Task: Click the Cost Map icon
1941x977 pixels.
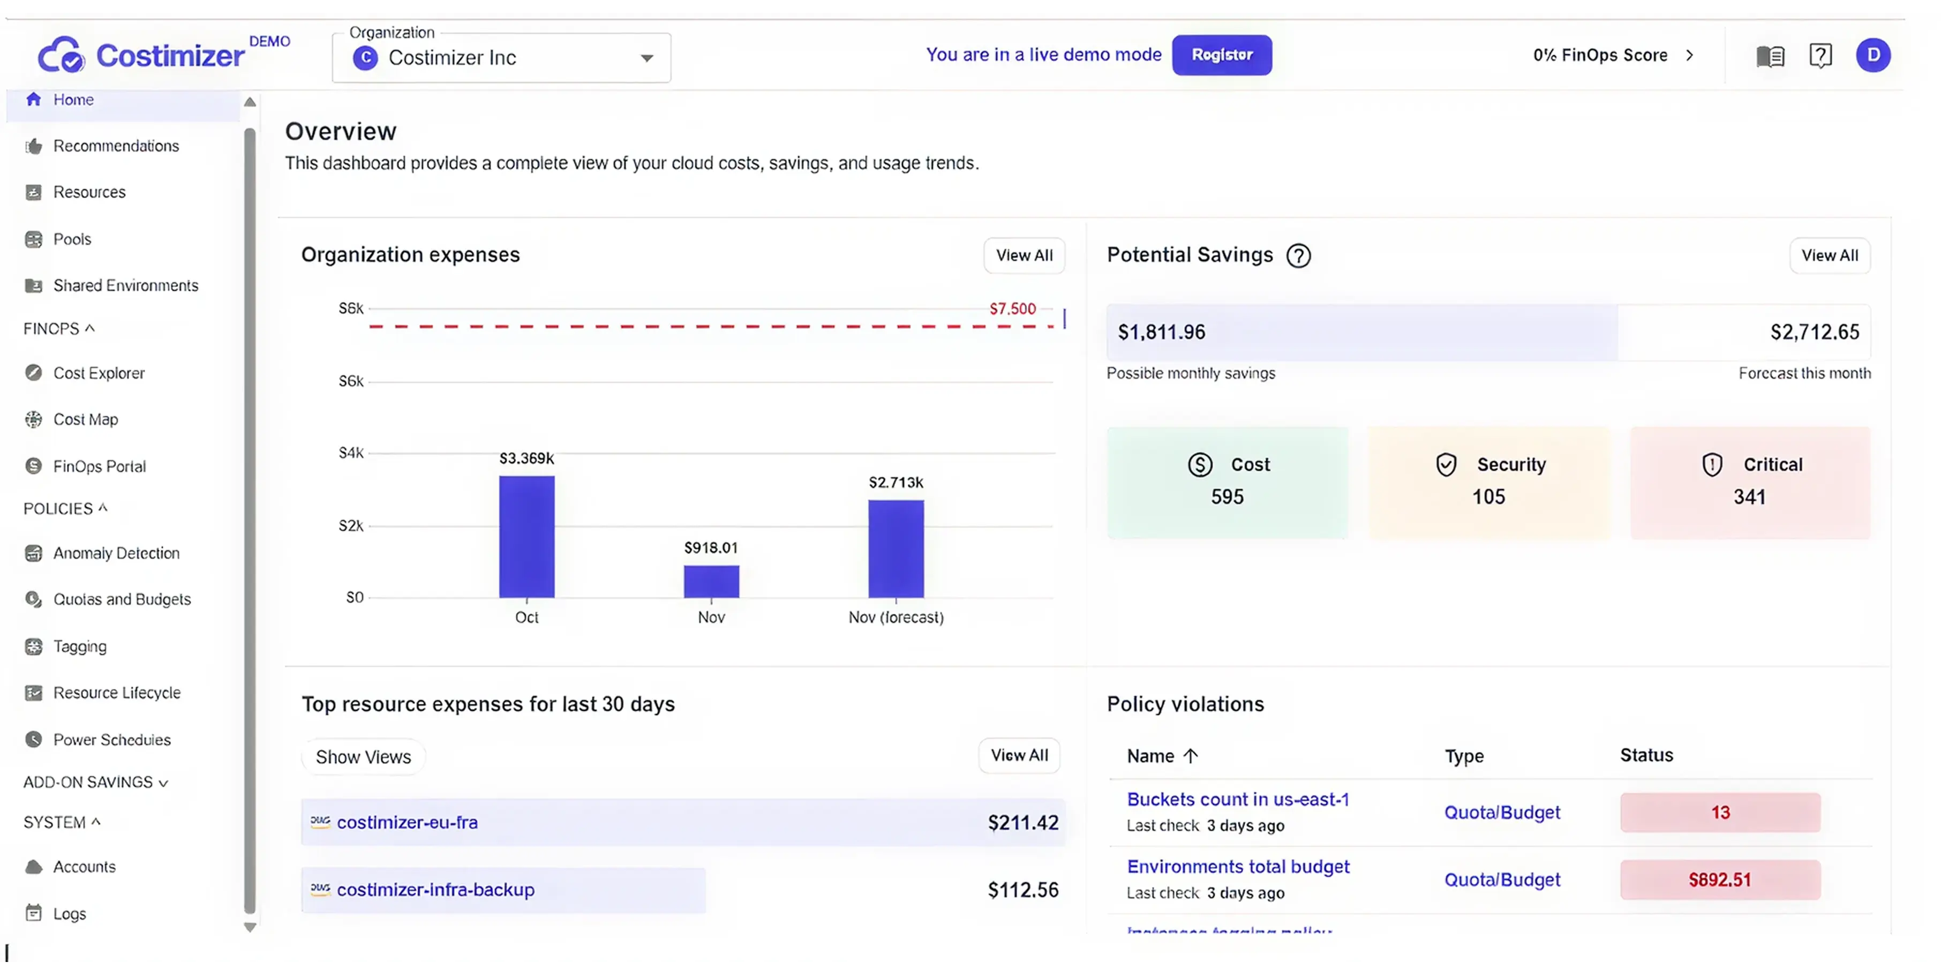Action: click(34, 419)
